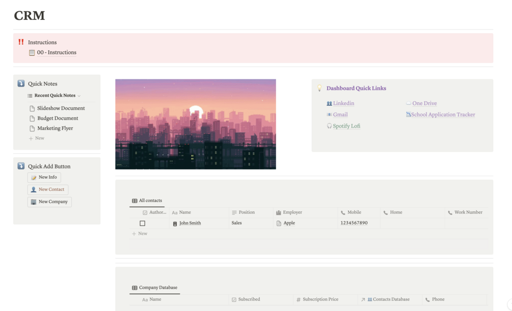Open the Linkedin quick link
Screen dimensions: 512x311
tap(343, 103)
